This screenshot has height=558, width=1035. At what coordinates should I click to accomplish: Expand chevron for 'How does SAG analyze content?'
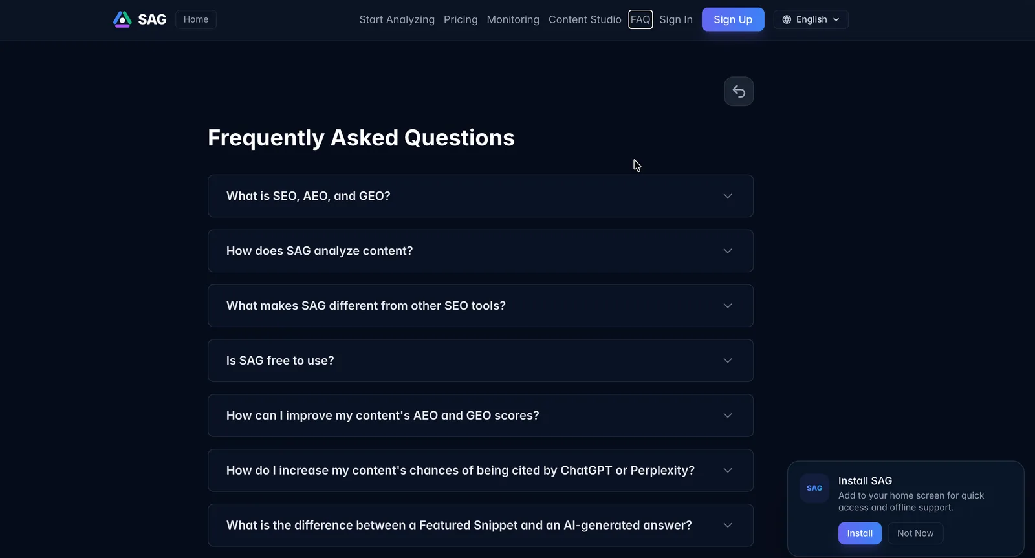coord(728,251)
